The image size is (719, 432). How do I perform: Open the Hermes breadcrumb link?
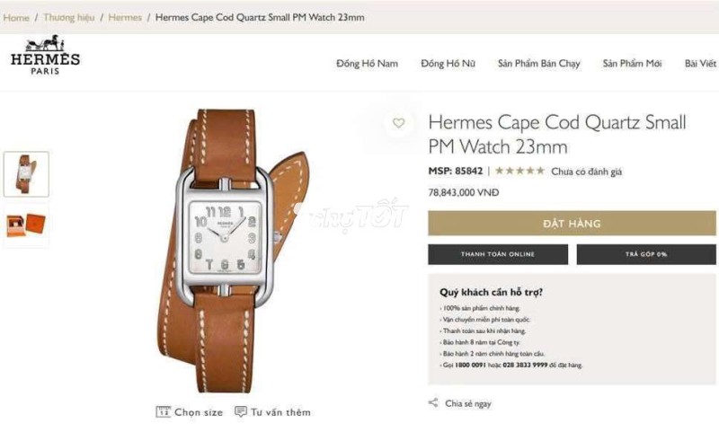125,17
